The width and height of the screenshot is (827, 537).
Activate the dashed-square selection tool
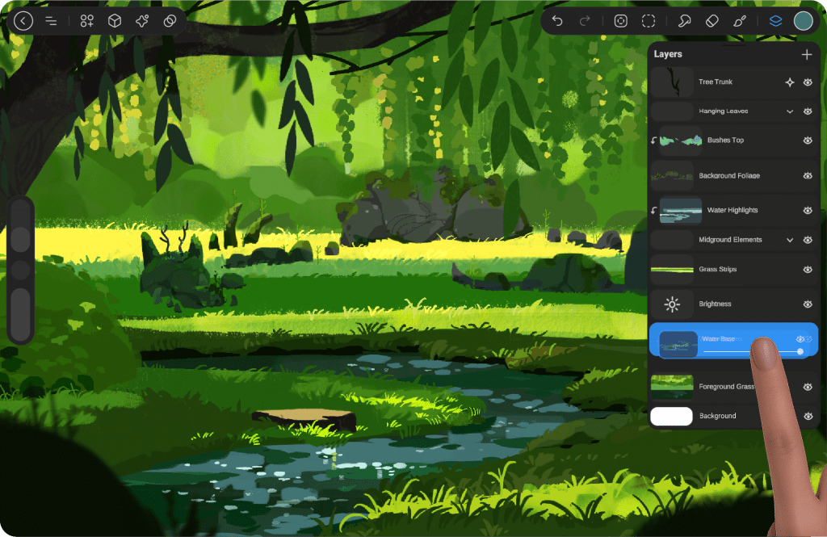[649, 21]
